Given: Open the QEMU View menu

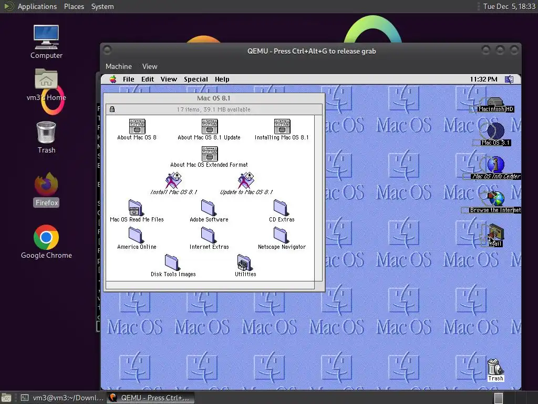Looking at the screenshot, I should [x=150, y=66].
